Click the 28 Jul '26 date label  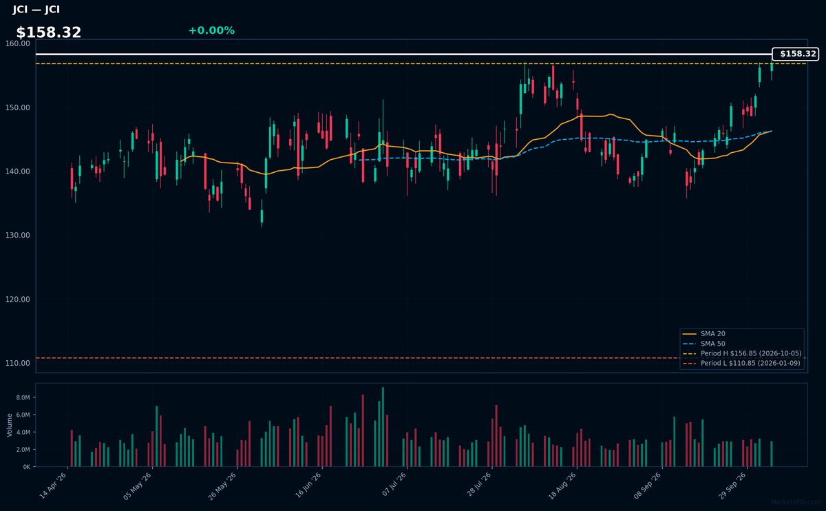(x=478, y=486)
